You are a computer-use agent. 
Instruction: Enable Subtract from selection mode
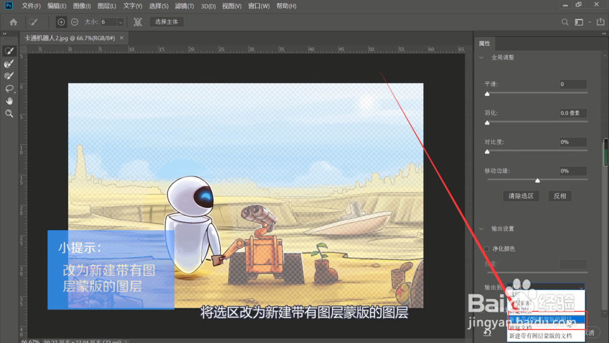point(74,22)
